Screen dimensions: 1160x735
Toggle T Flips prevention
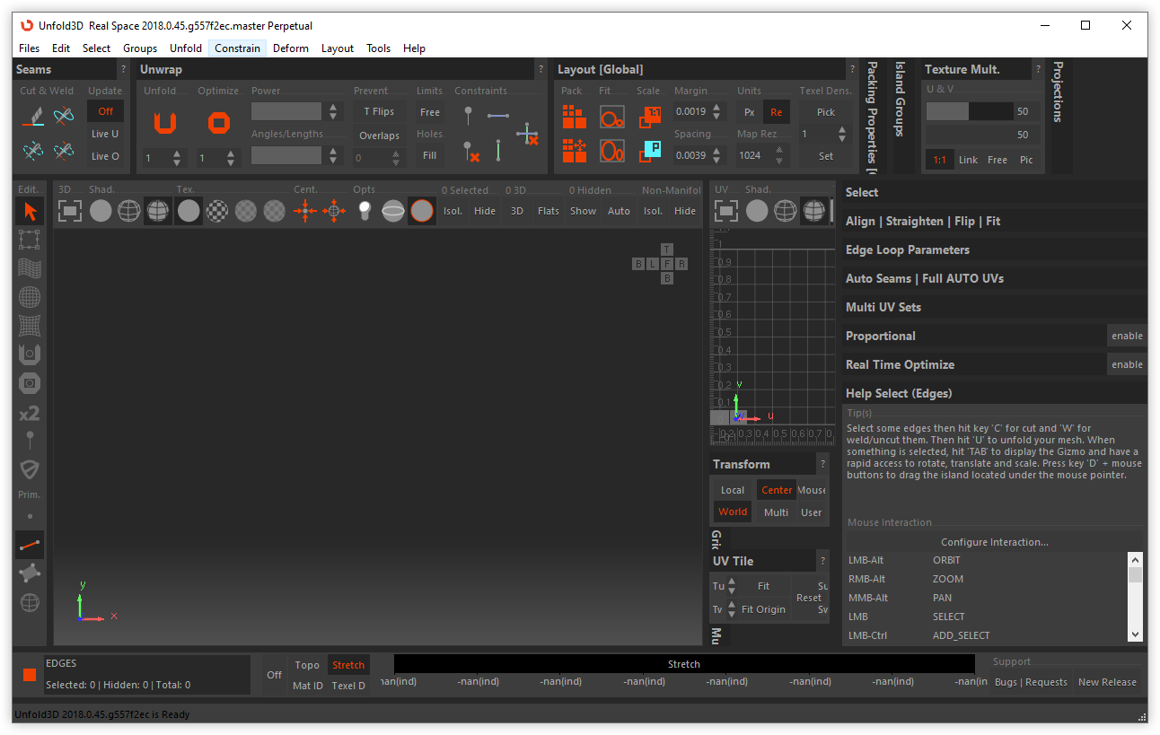[379, 111]
